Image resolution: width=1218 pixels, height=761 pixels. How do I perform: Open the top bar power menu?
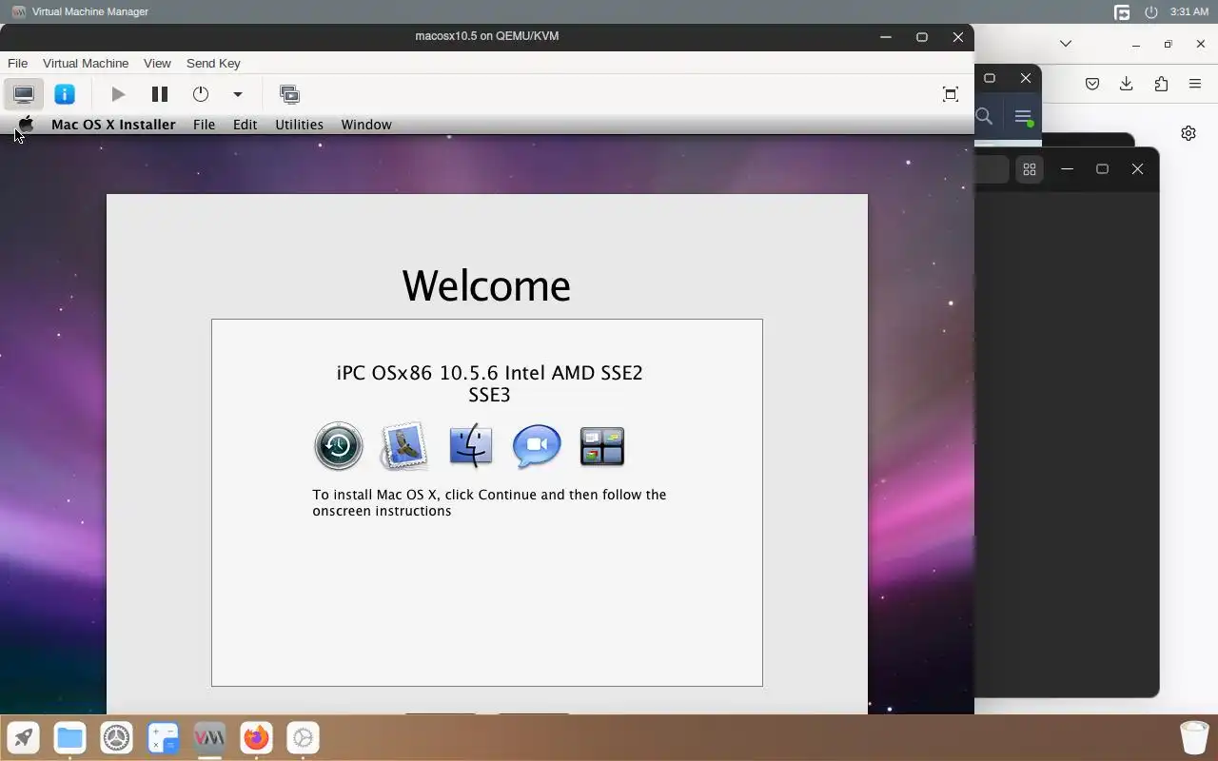pyautogui.click(x=1151, y=11)
